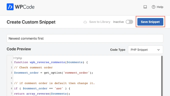Click the snippet title field 'Newest comments first'
170x96 pixels.
point(85,38)
